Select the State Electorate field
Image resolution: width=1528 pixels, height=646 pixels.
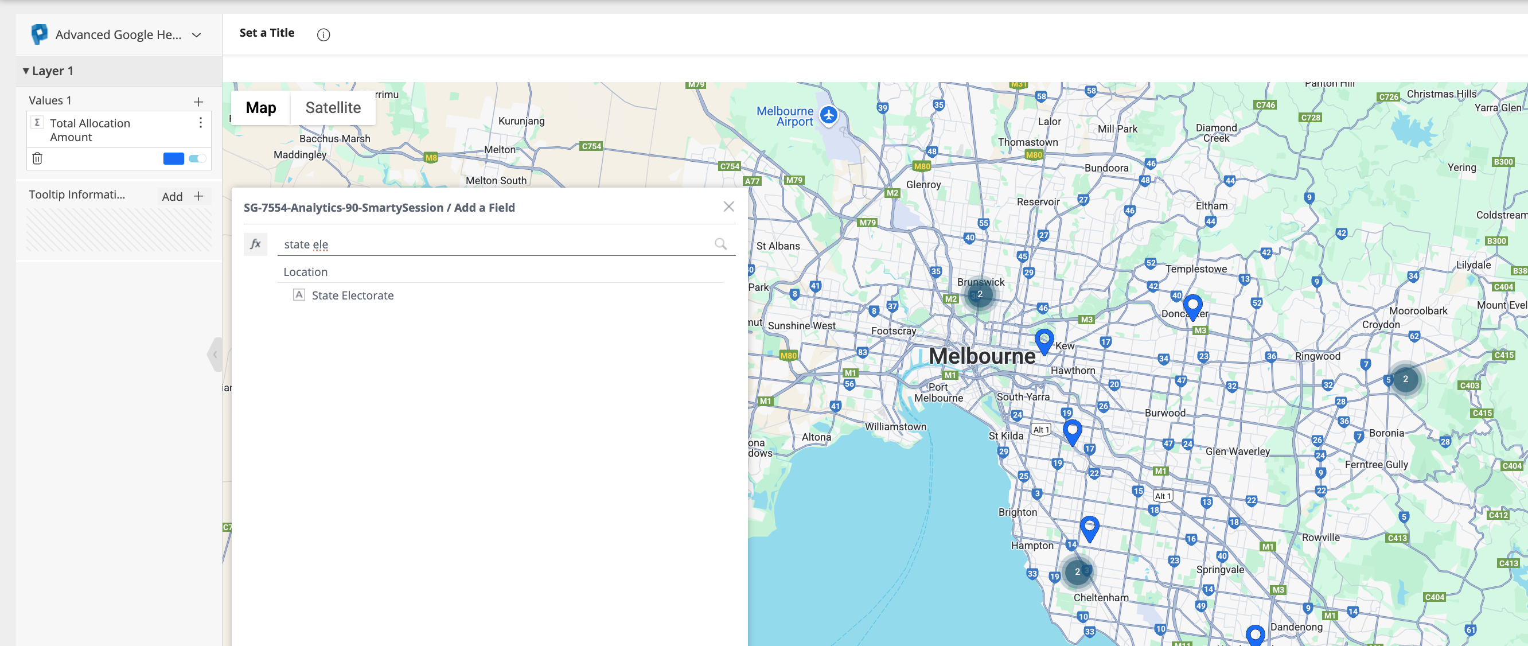click(x=352, y=295)
